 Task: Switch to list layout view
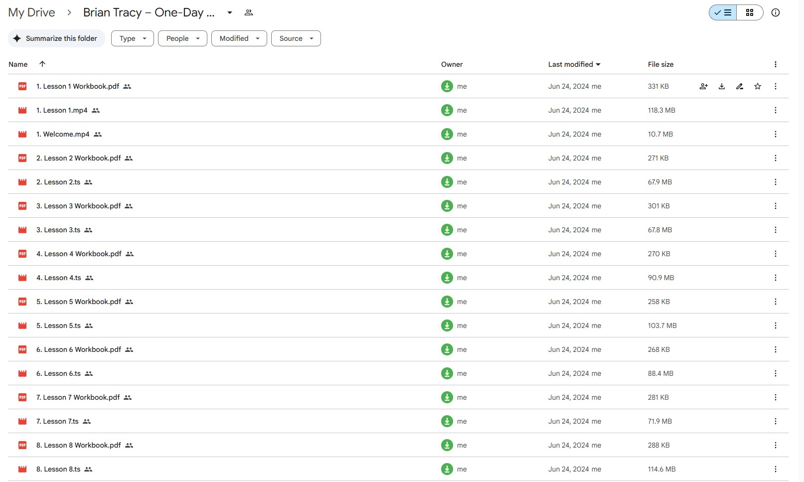tap(723, 12)
